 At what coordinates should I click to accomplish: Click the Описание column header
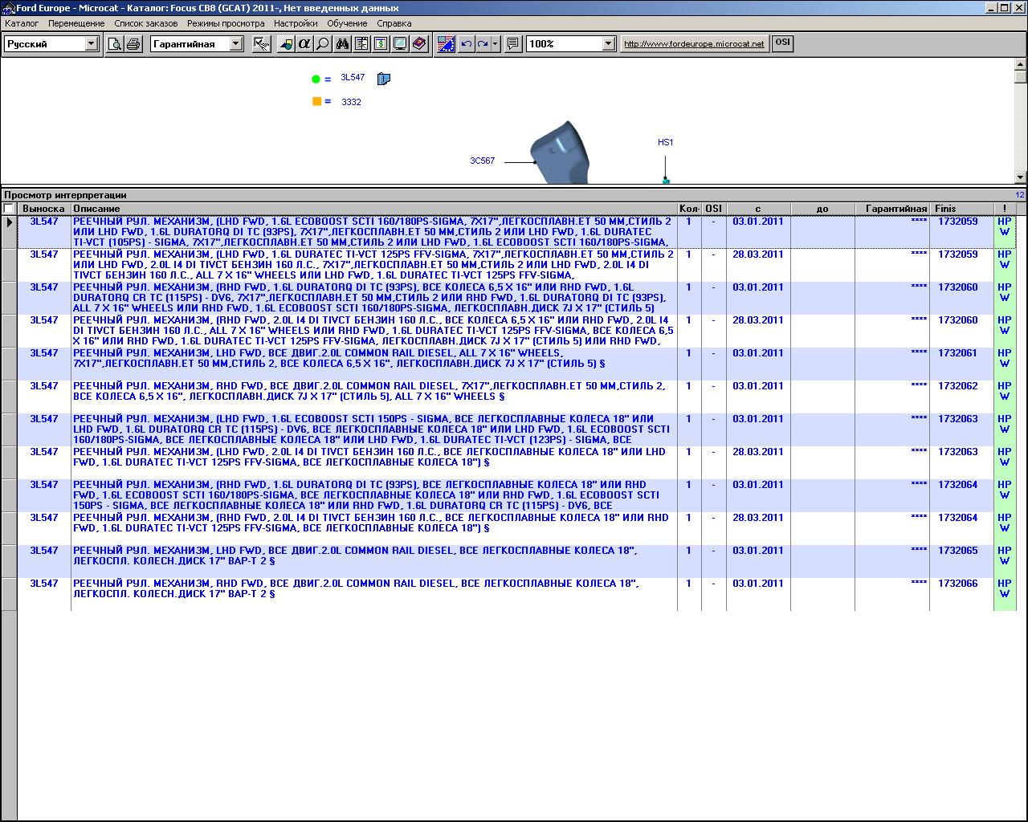pos(374,209)
